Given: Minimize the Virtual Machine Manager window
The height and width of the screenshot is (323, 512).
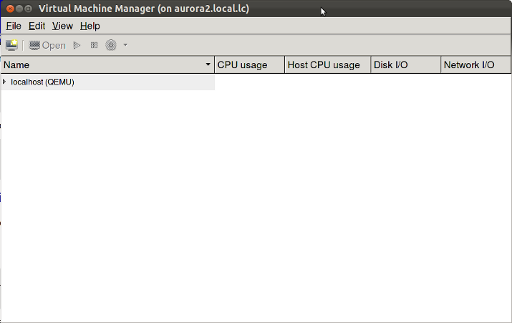Looking at the screenshot, I should [19, 9].
